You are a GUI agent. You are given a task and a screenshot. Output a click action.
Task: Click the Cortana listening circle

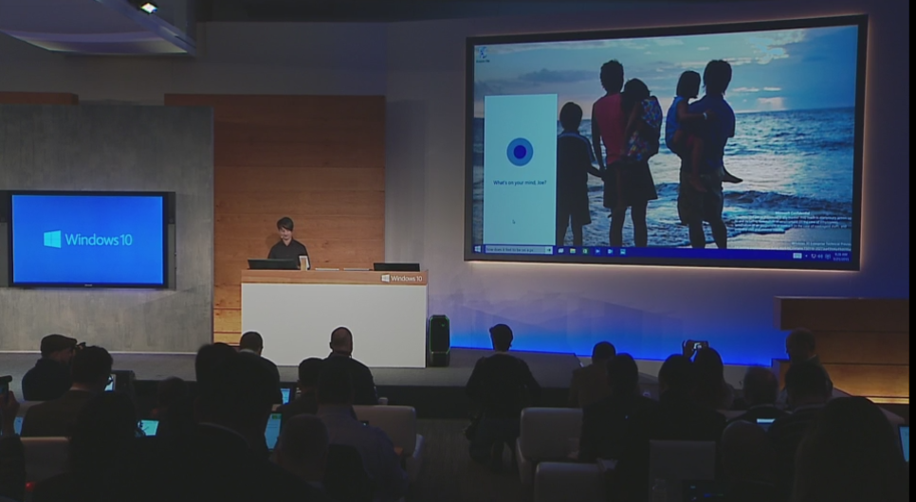(x=520, y=152)
